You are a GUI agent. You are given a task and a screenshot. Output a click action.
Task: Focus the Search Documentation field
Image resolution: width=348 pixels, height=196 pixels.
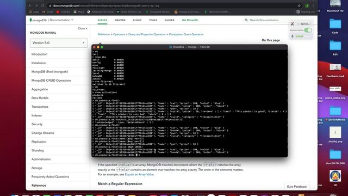264,20
